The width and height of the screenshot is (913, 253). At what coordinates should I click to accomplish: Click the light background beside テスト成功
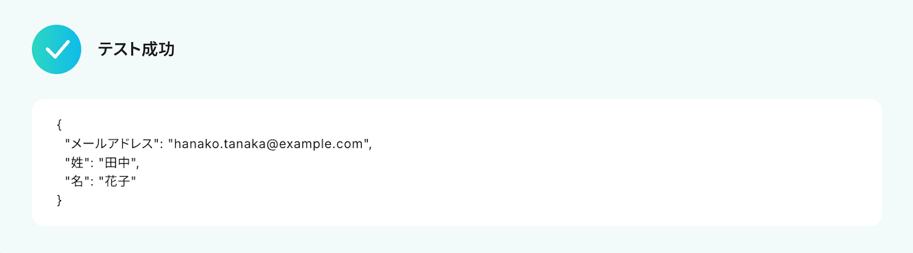point(514,50)
